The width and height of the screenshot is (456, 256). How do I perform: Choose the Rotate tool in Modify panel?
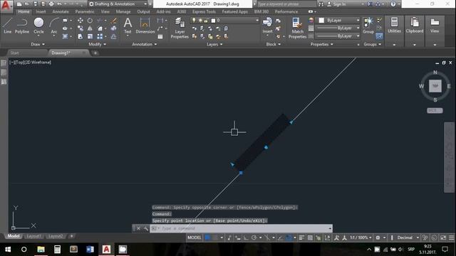coord(90,21)
